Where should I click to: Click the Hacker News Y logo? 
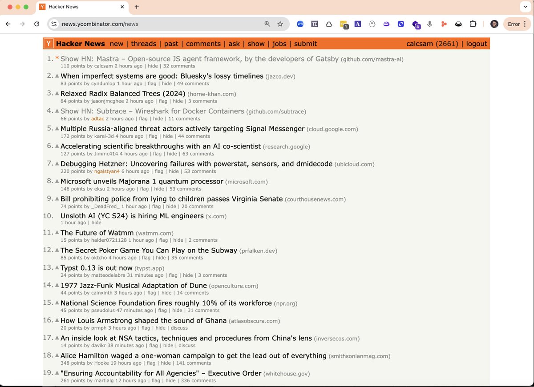[x=49, y=44]
